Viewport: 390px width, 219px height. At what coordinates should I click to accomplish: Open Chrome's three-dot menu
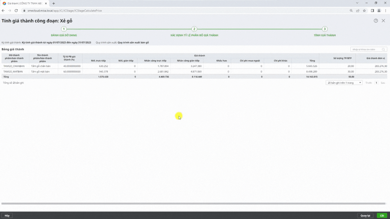[386, 10]
